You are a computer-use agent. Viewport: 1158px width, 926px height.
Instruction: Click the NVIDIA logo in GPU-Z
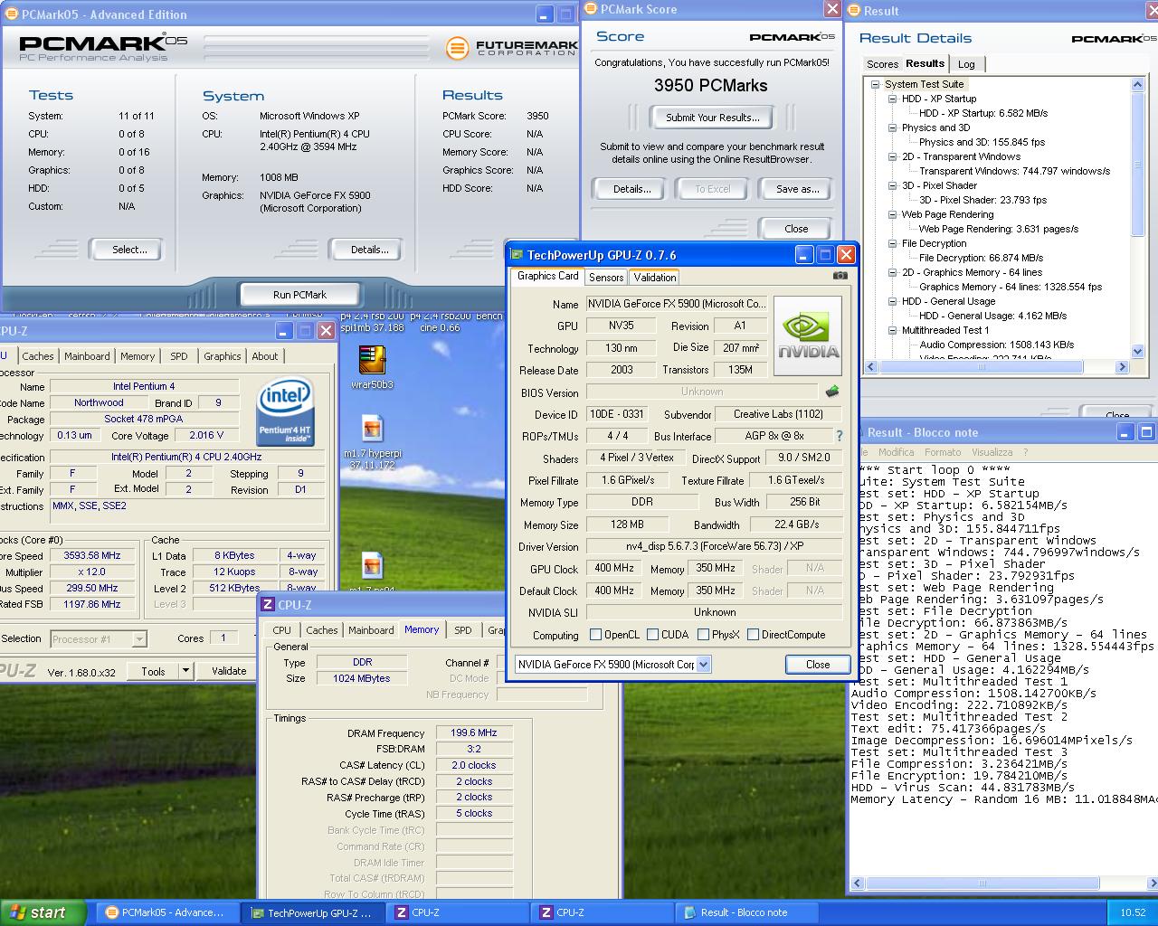808,335
